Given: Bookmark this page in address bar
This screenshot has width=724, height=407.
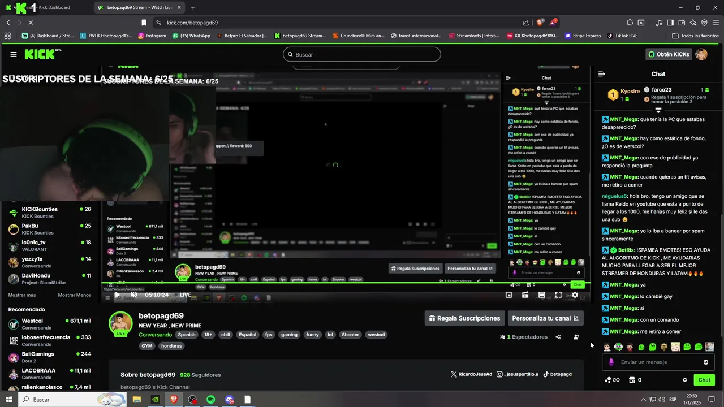Looking at the screenshot, I should point(144,23).
